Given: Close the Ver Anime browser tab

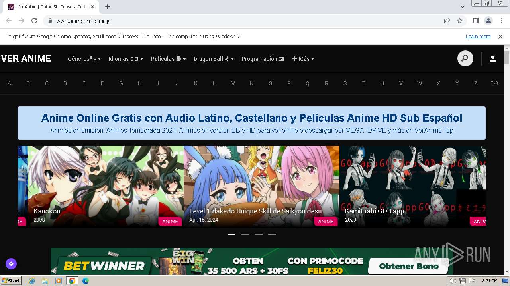Looking at the screenshot, I should click(92, 7).
